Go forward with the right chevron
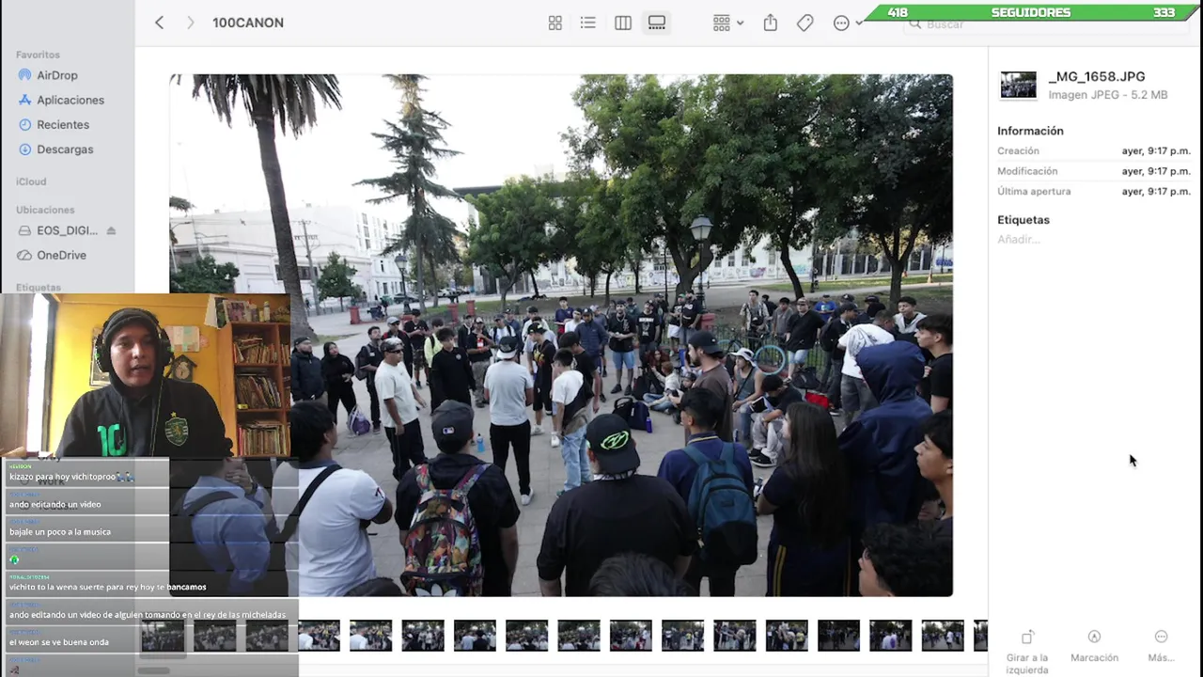1203x677 pixels. tap(190, 23)
